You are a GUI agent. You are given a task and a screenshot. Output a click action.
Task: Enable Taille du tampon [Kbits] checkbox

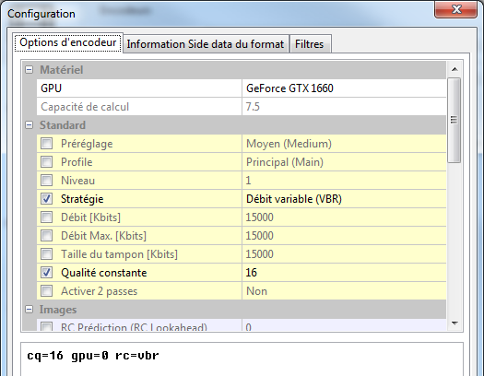(47, 254)
